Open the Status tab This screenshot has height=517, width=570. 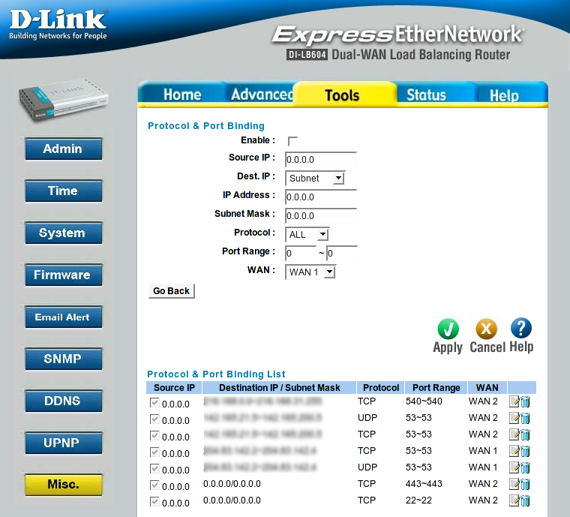pos(426,95)
